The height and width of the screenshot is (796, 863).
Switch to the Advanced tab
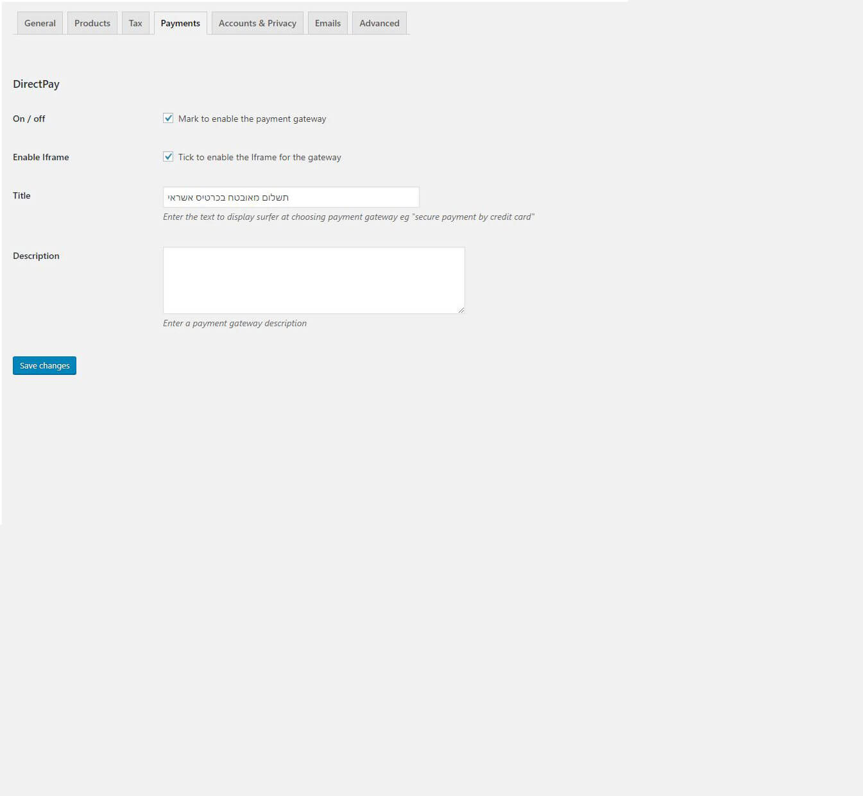pyautogui.click(x=379, y=23)
